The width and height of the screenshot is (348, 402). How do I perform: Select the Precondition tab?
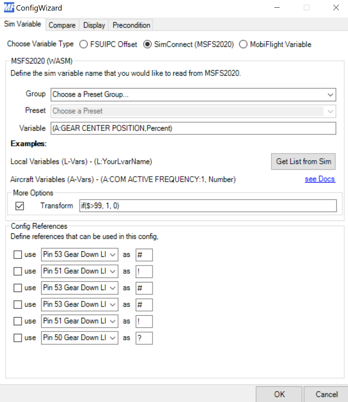[131, 25]
